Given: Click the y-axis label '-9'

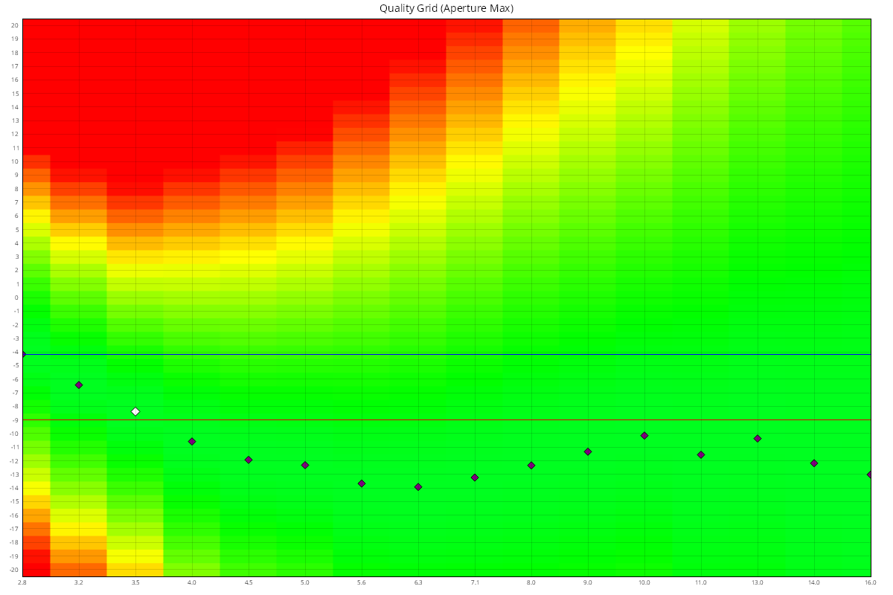Looking at the screenshot, I should (x=15, y=420).
